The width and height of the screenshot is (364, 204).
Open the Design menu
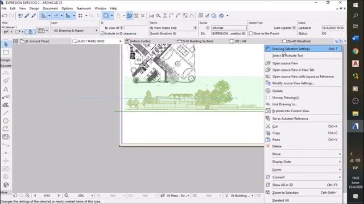click(x=34, y=8)
